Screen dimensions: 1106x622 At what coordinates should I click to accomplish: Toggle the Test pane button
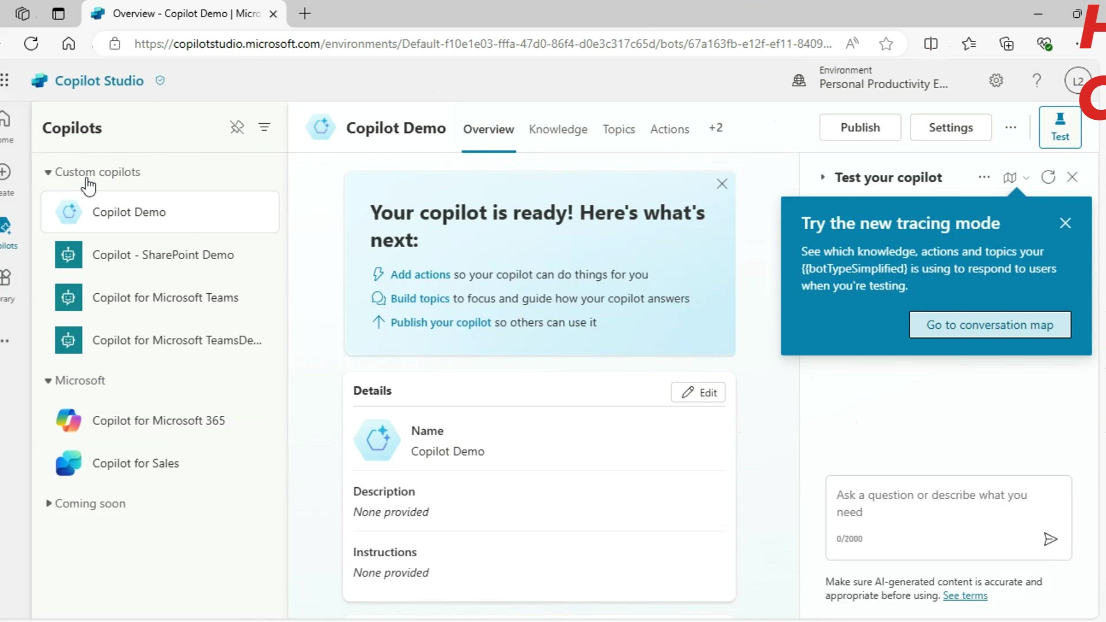pyautogui.click(x=1060, y=127)
